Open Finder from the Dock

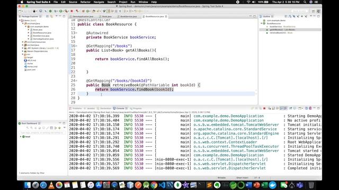tap(28, 185)
